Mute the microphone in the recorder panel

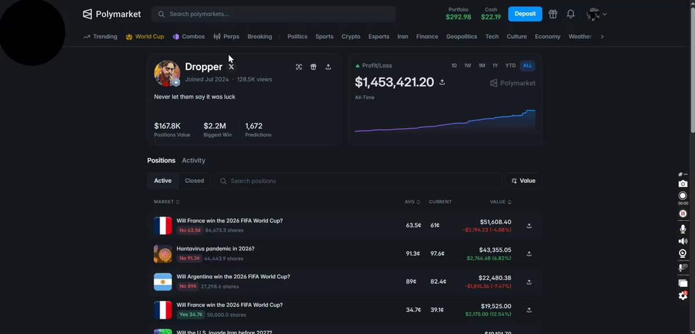pyautogui.click(x=683, y=228)
